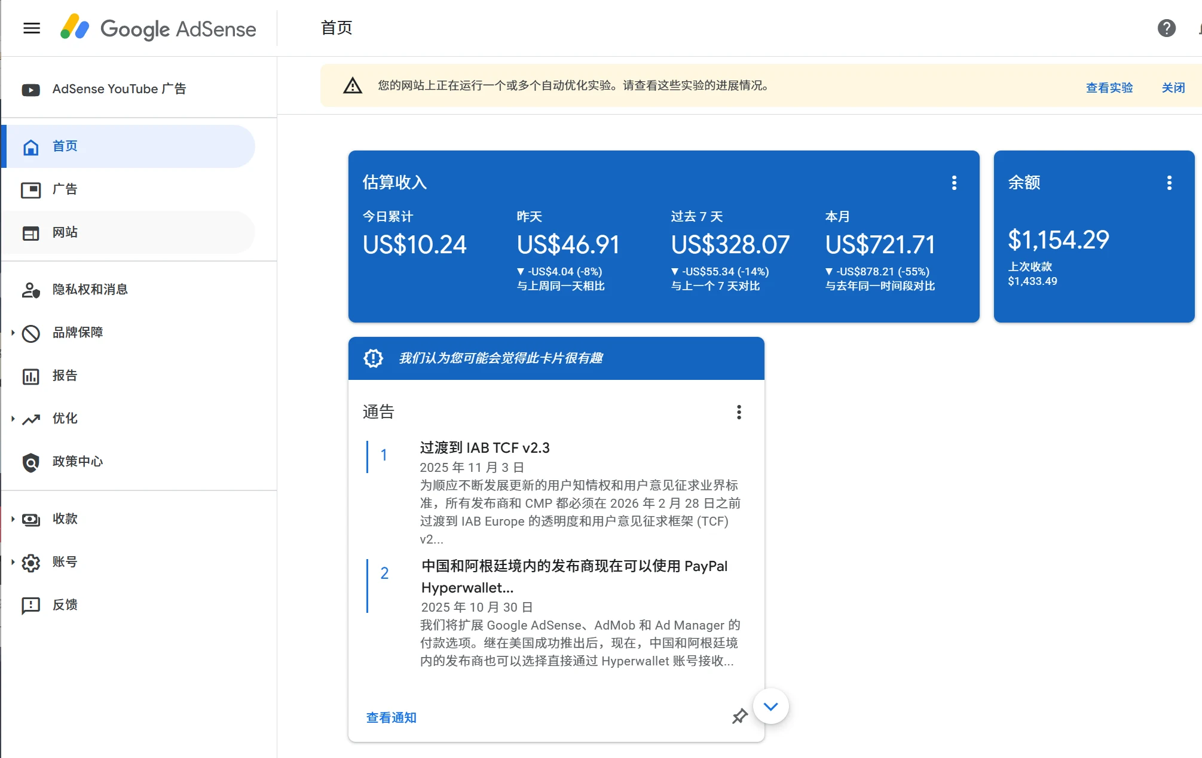Viewport: 1202px width, 758px height.
Task: Click the 首页 page title in header
Action: coord(337,28)
